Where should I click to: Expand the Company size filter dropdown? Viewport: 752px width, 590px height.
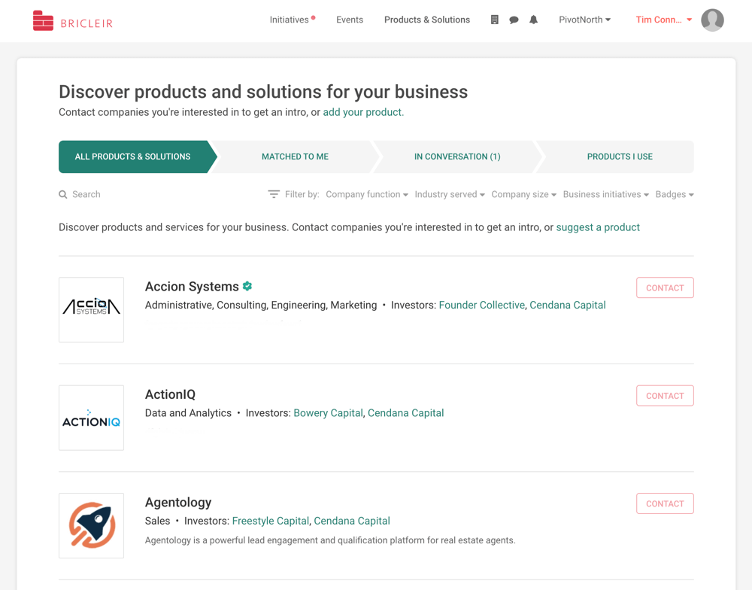tap(523, 194)
